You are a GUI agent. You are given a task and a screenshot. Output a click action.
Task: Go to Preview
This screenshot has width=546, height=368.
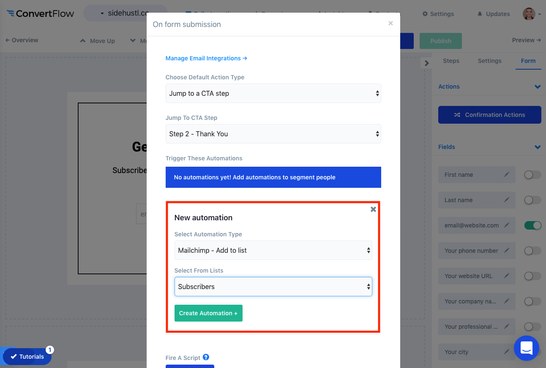pos(526,40)
